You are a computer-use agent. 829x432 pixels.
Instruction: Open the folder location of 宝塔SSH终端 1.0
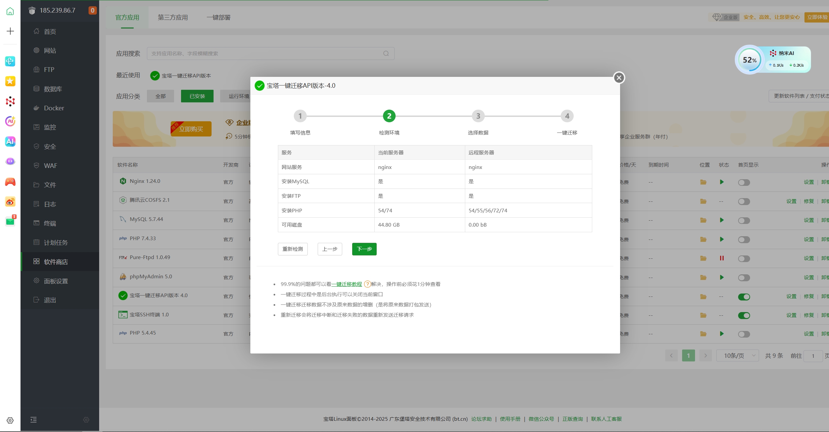click(x=703, y=315)
